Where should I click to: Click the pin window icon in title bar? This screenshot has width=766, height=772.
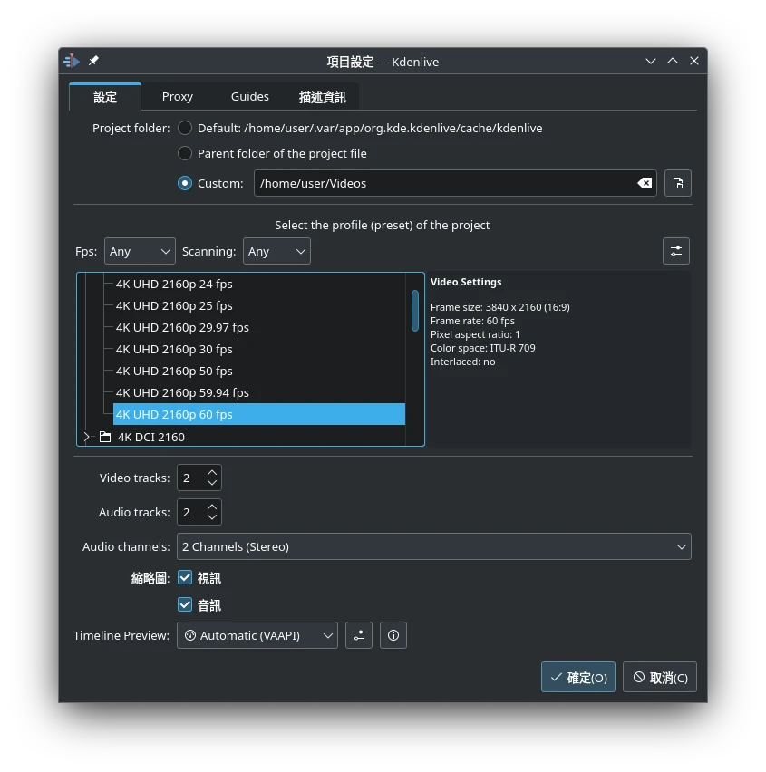[93, 61]
